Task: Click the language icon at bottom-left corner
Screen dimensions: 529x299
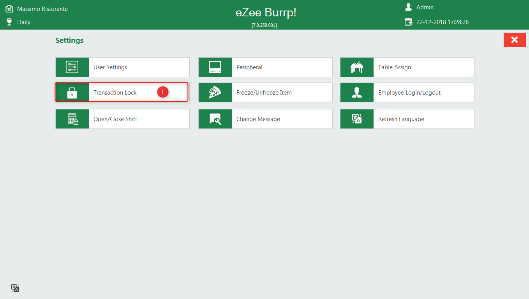Action: coord(15,288)
